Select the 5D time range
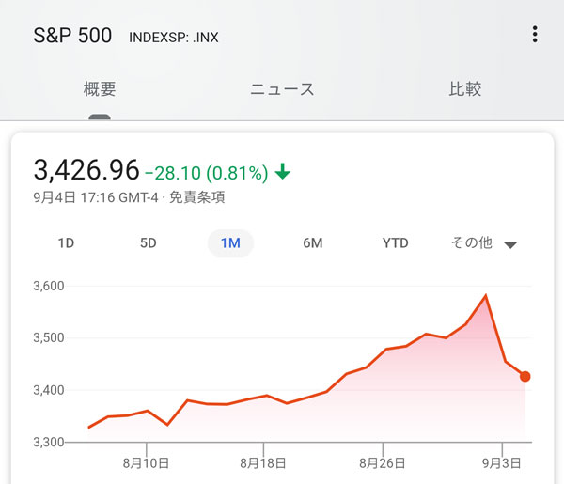 coord(149,243)
